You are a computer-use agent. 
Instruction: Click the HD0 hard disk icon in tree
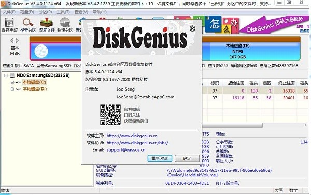(12, 76)
